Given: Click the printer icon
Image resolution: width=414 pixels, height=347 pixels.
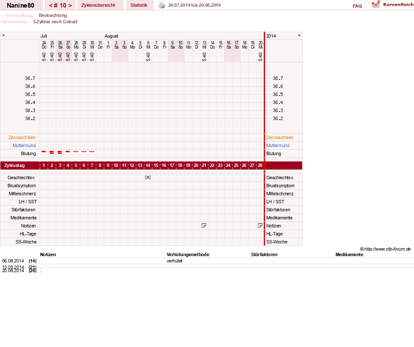Looking at the screenshot, I should tap(162, 5).
